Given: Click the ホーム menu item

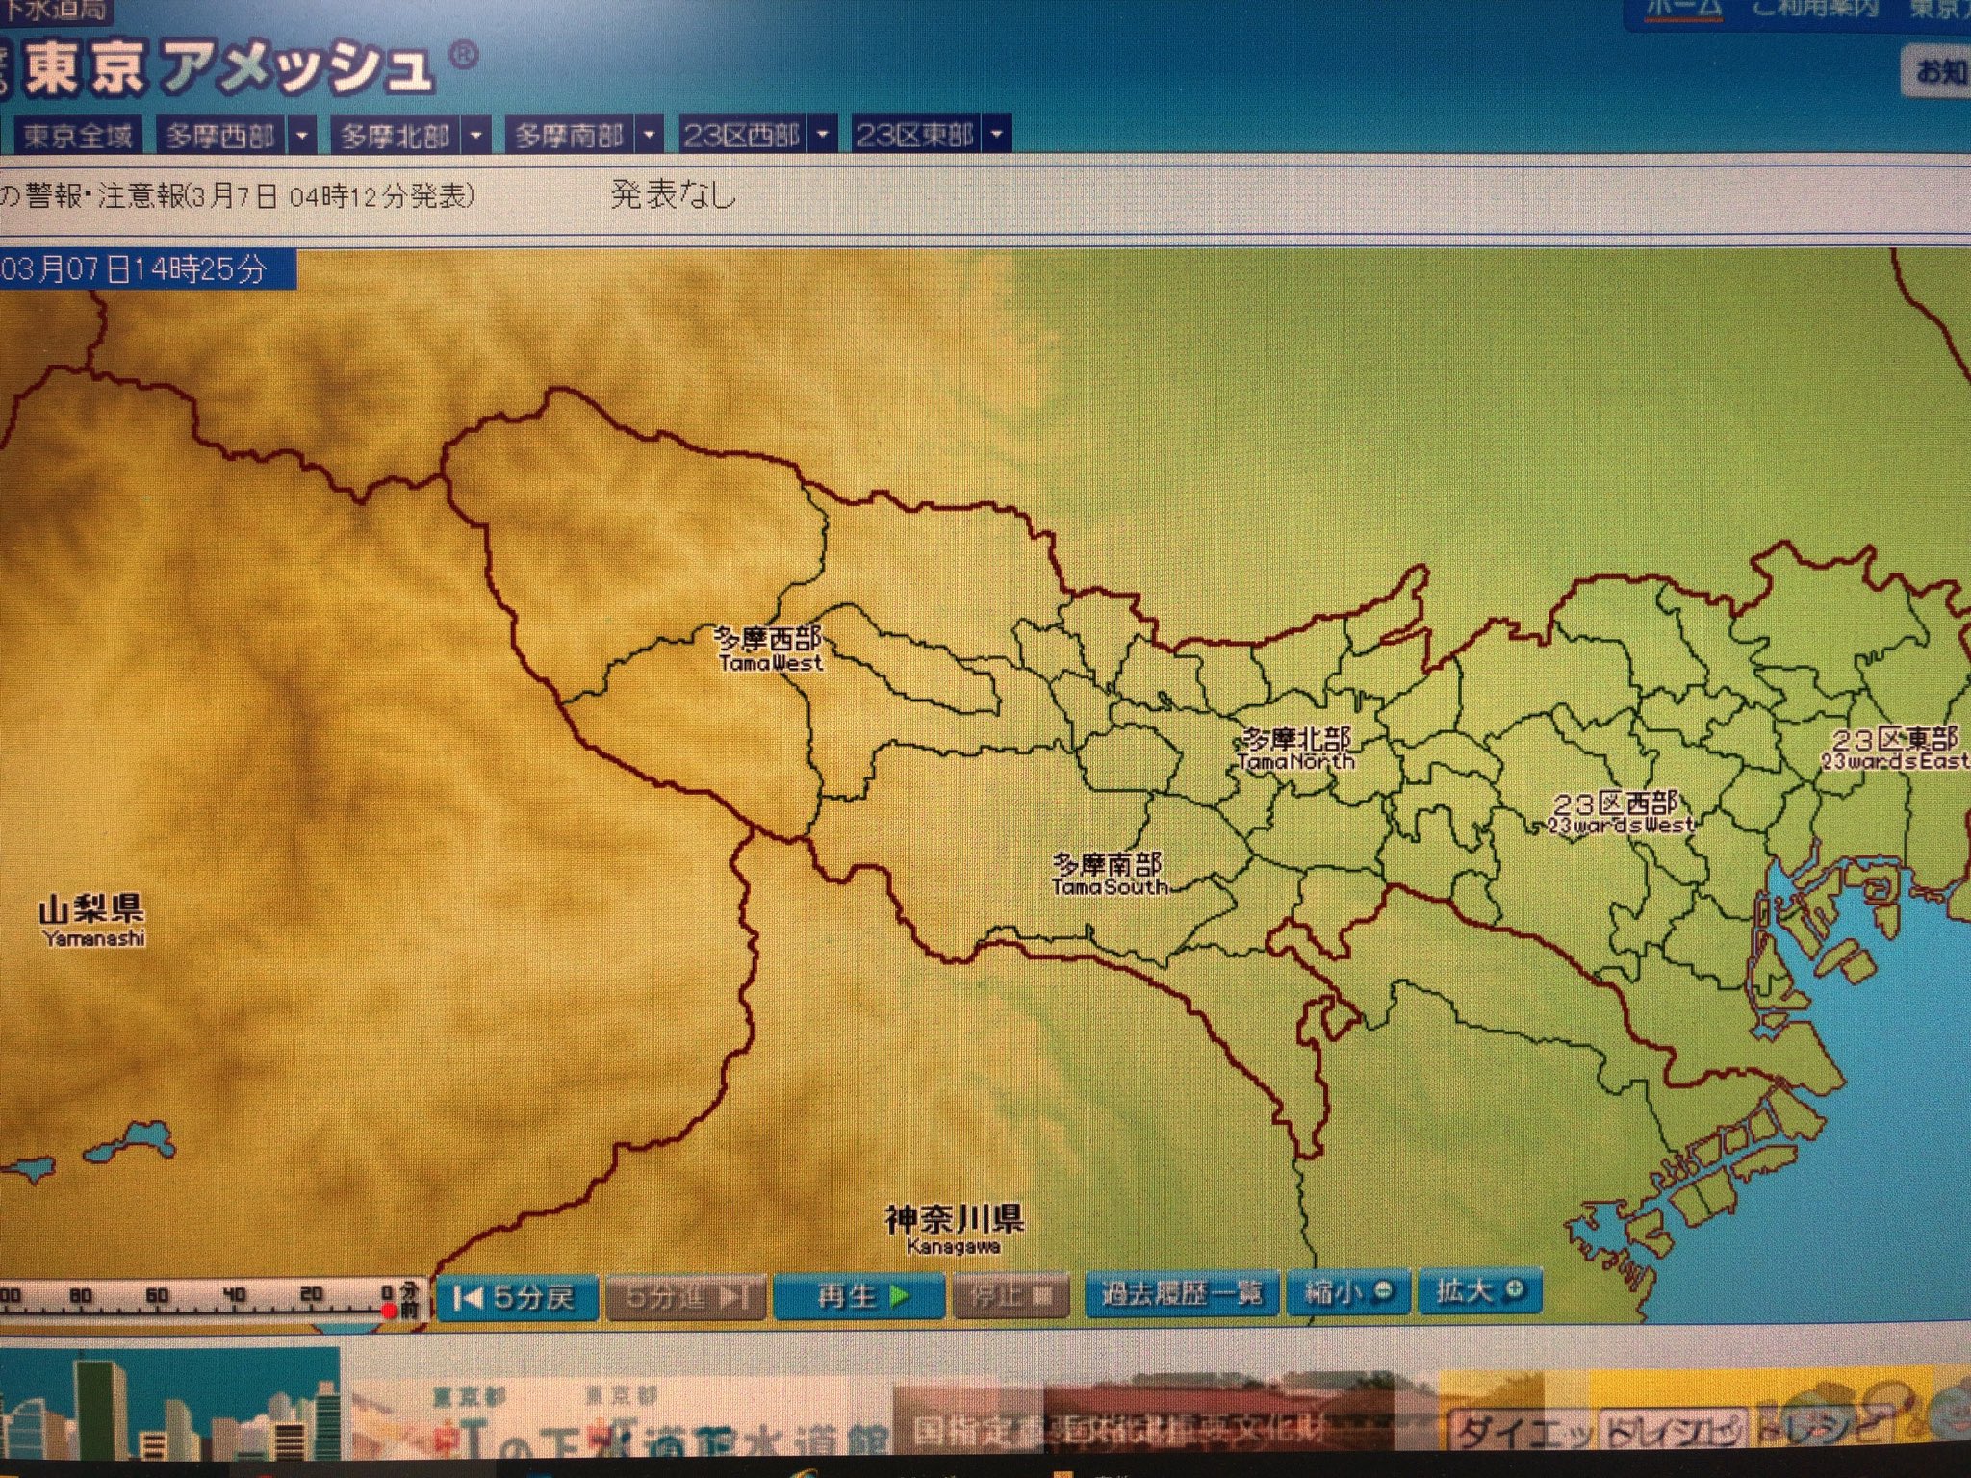Looking at the screenshot, I should (x=1682, y=9).
